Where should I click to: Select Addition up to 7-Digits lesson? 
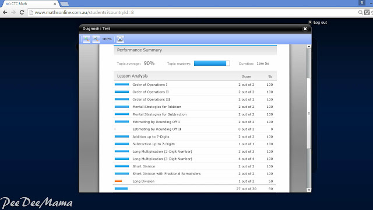point(151,136)
